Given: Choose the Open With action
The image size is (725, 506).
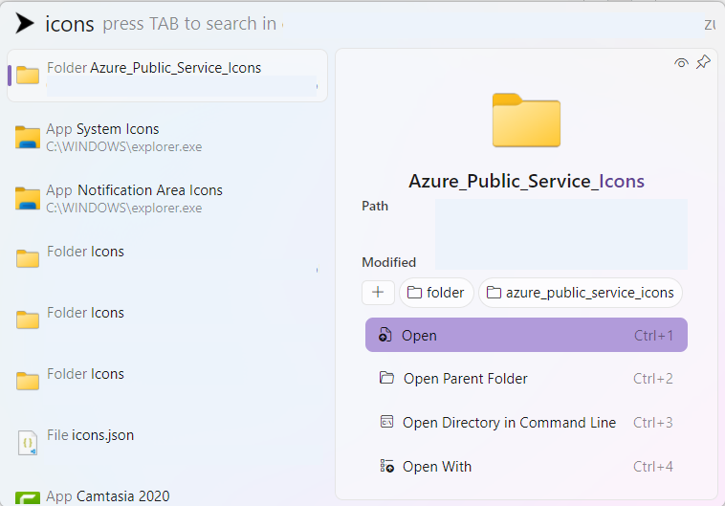Looking at the screenshot, I should [x=526, y=466].
